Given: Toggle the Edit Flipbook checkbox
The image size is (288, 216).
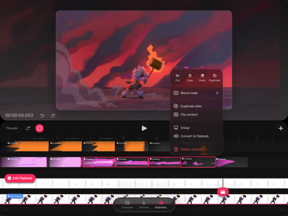Looking at the screenshot, I should tap(9, 178).
